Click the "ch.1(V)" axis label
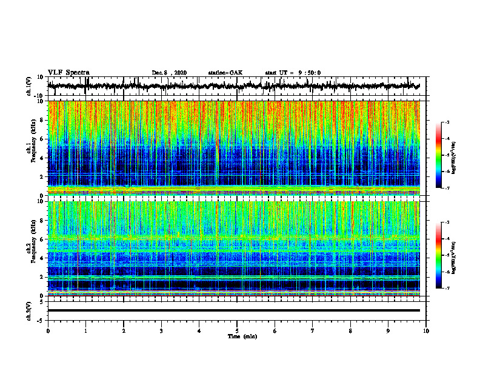480x371 pixels. click(28, 86)
